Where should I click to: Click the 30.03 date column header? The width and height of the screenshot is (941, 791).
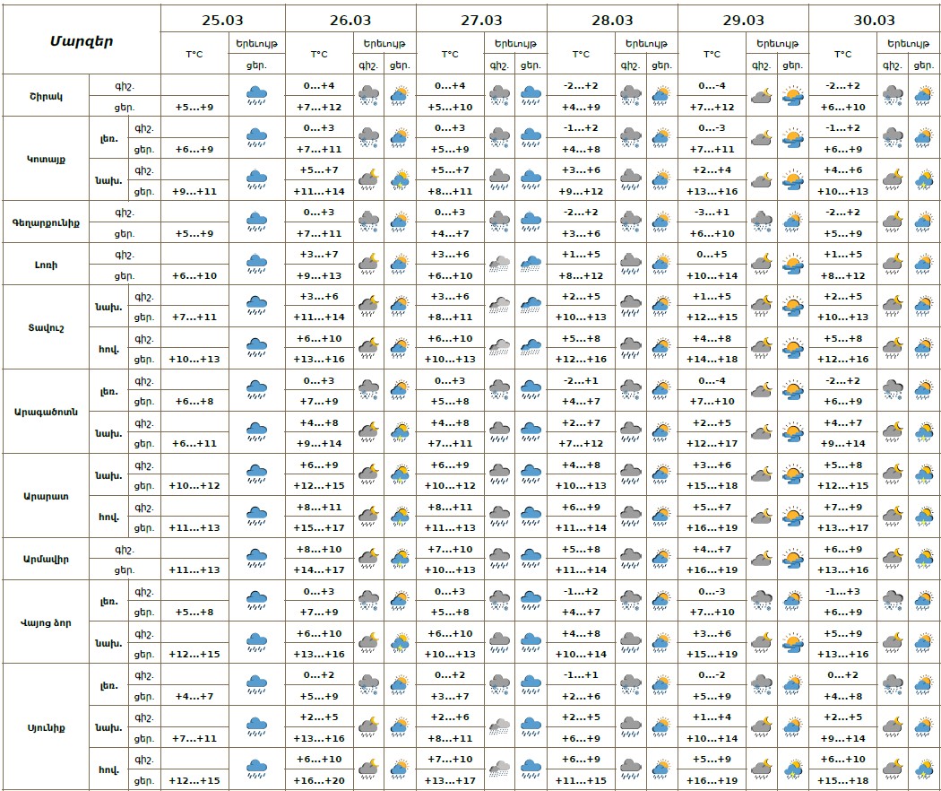click(x=874, y=19)
